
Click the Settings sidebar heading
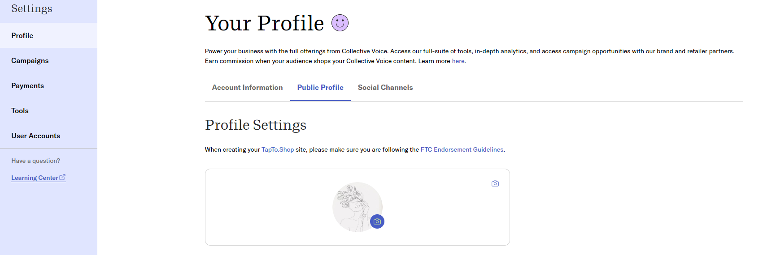tap(32, 8)
